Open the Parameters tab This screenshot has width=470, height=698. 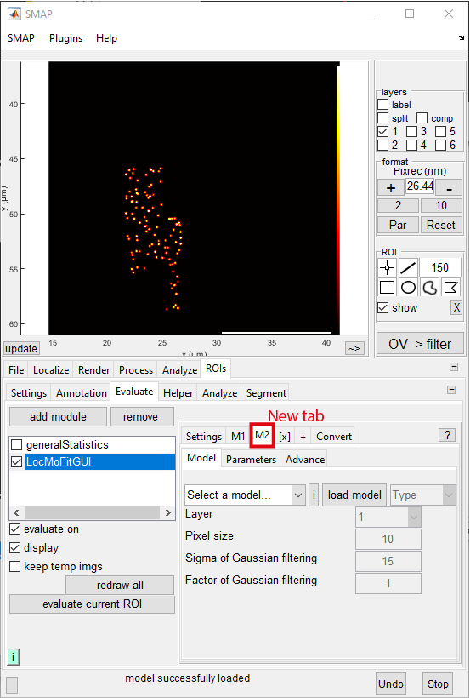coord(251,460)
